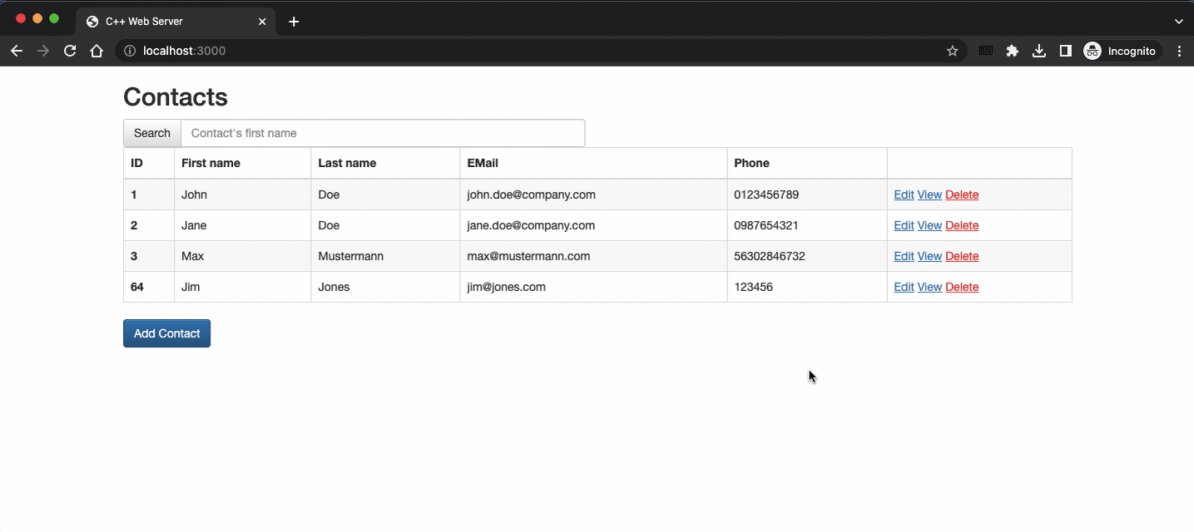Viewport: 1194px width, 532px height.
Task: Click the Search button
Action: (x=152, y=133)
